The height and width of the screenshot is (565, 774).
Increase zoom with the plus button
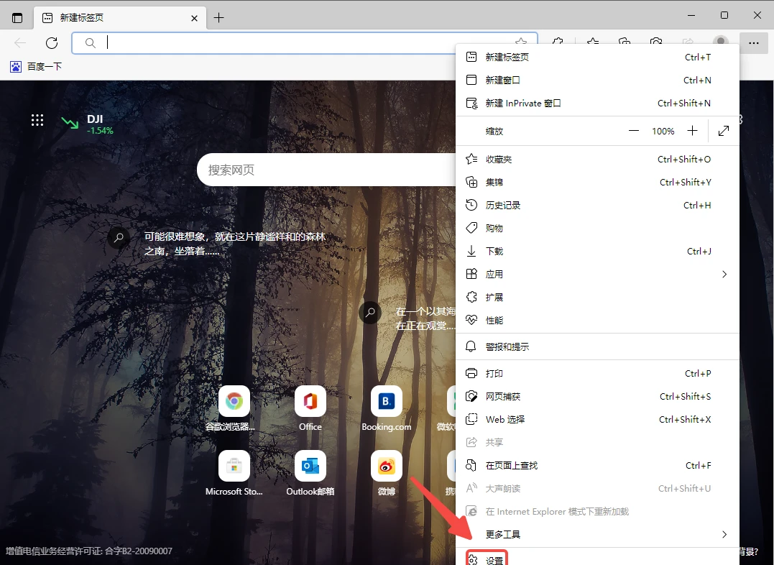point(693,131)
